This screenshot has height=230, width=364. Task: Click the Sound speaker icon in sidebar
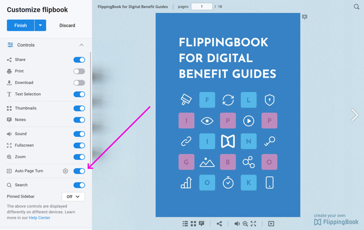coord(9,134)
